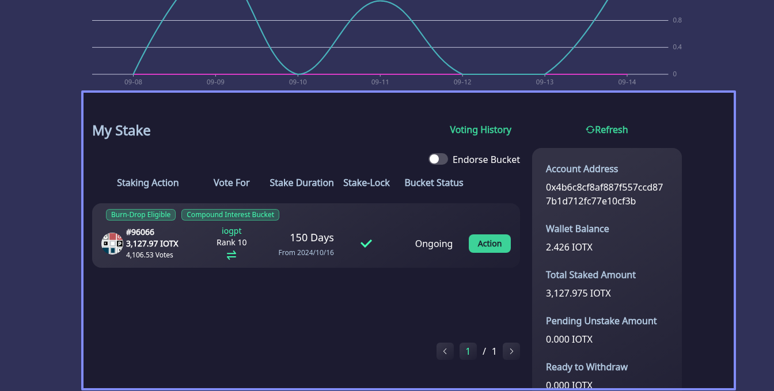774x391 pixels.
Task: Click the iogpt delegate avatar image
Action: [x=112, y=244]
